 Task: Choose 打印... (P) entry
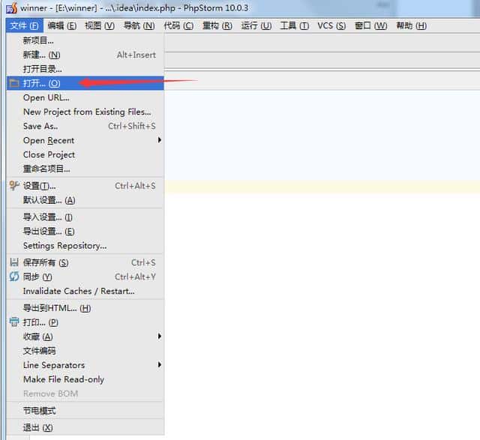click(x=85, y=322)
